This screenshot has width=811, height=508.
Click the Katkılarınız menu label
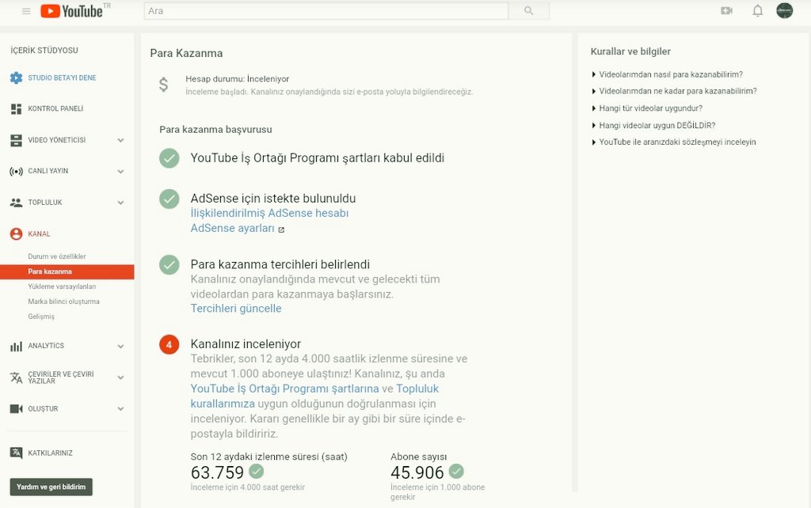click(50, 453)
